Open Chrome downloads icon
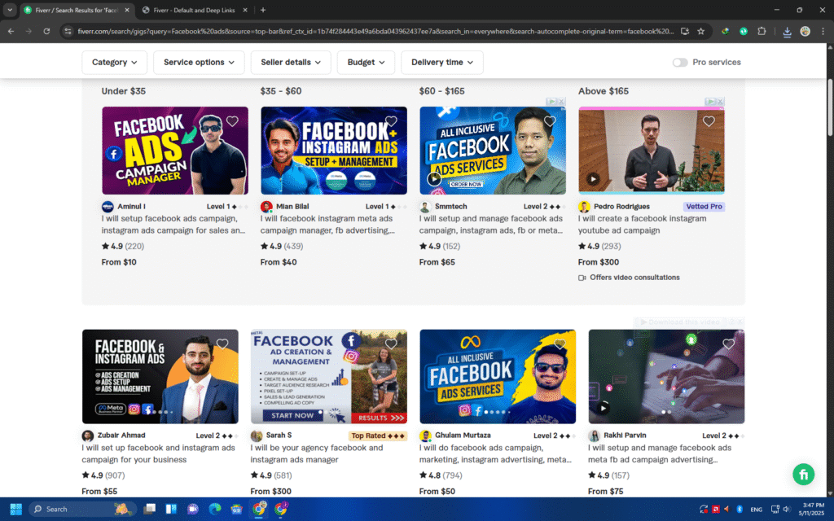 788,32
